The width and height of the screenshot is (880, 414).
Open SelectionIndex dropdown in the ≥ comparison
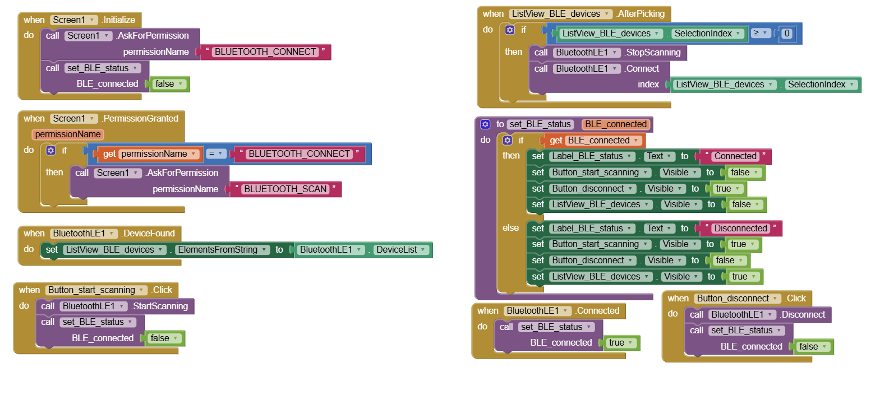tap(709, 34)
